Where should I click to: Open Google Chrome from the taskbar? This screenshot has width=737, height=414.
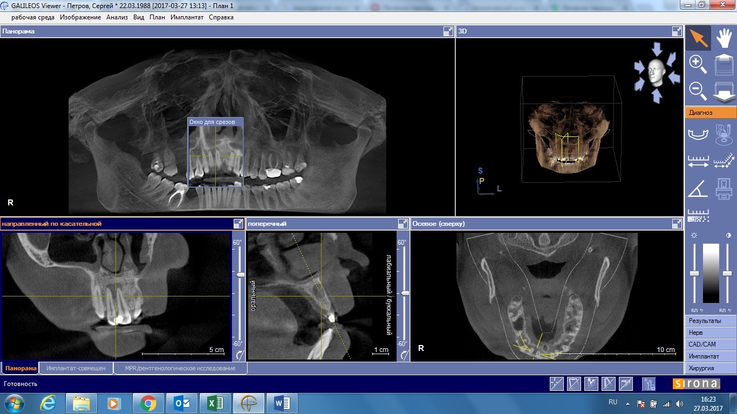click(x=148, y=403)
